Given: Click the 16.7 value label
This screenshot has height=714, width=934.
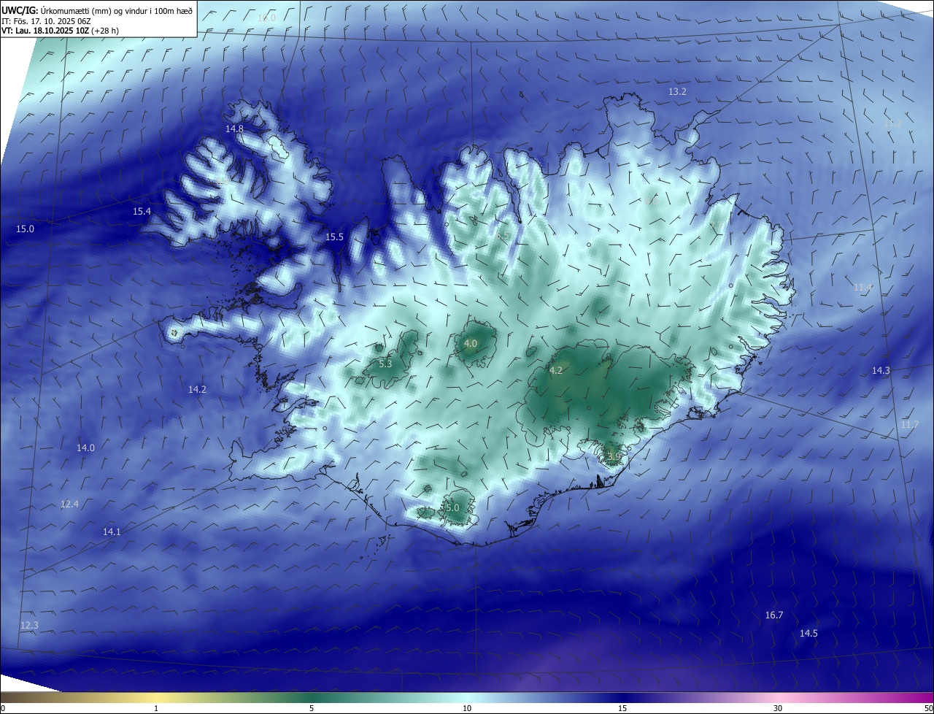Looking at the screenshot, I should click(774, 615).
